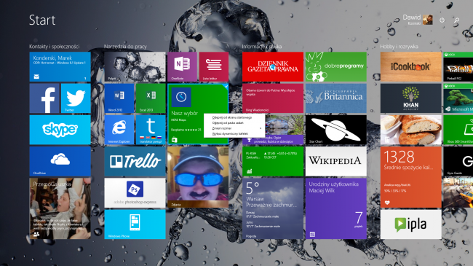
Task: Launch the ipla tile
Action: 410,224
